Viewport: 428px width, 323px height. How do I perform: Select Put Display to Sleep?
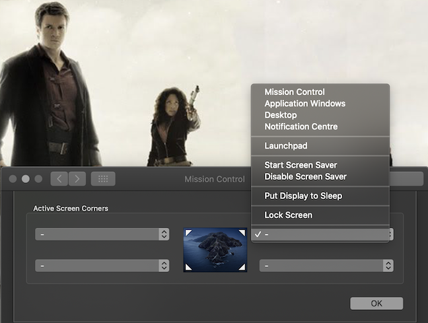pos(320,196)
